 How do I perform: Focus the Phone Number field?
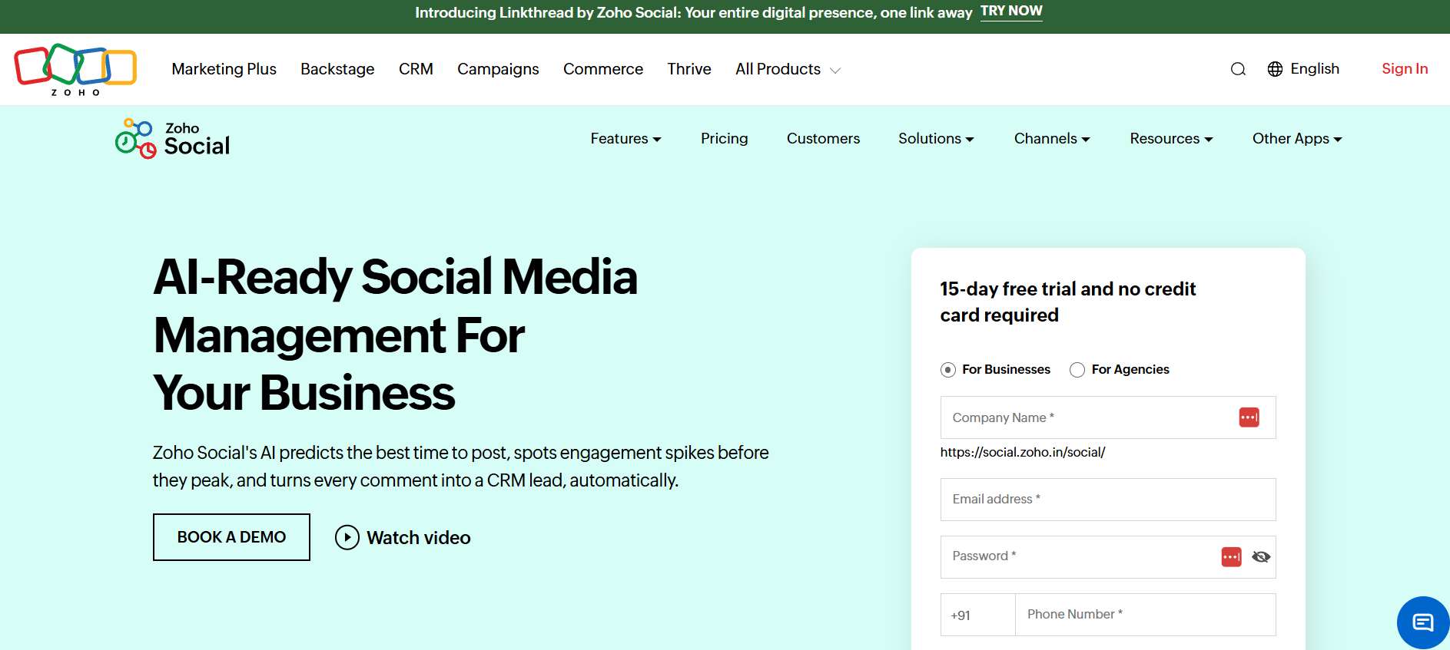pos(1145,615)
